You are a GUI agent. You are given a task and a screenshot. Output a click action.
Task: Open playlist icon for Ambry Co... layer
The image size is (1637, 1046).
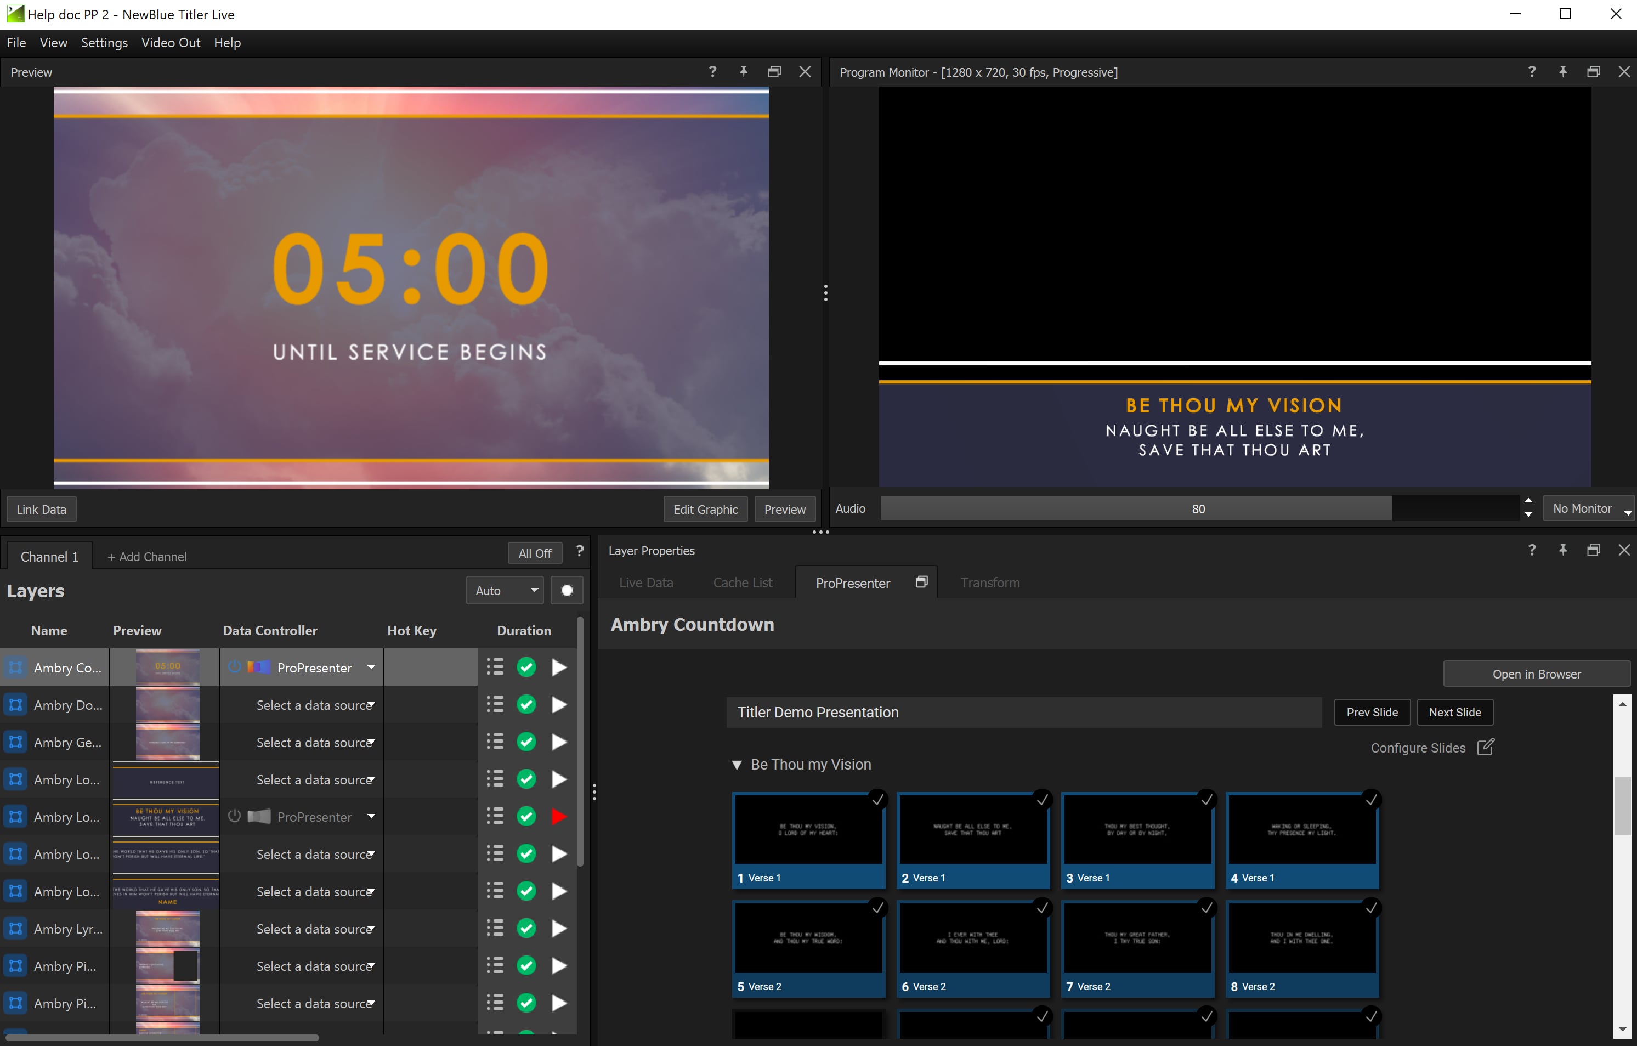(x=495, y=667)
